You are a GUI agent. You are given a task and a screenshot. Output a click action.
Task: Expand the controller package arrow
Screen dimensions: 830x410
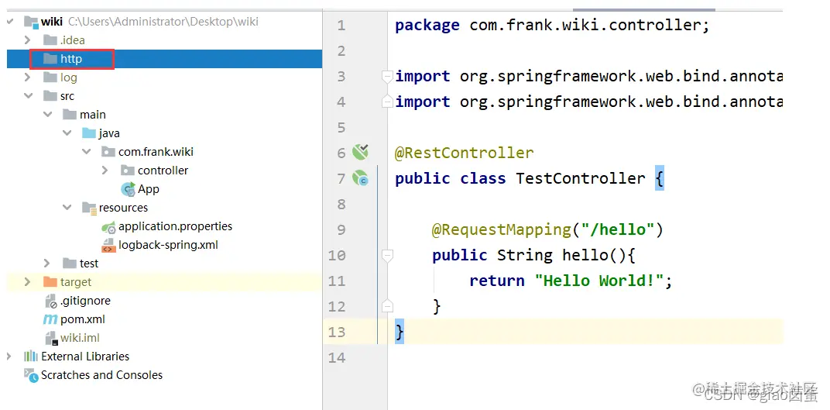click(105, 171)
